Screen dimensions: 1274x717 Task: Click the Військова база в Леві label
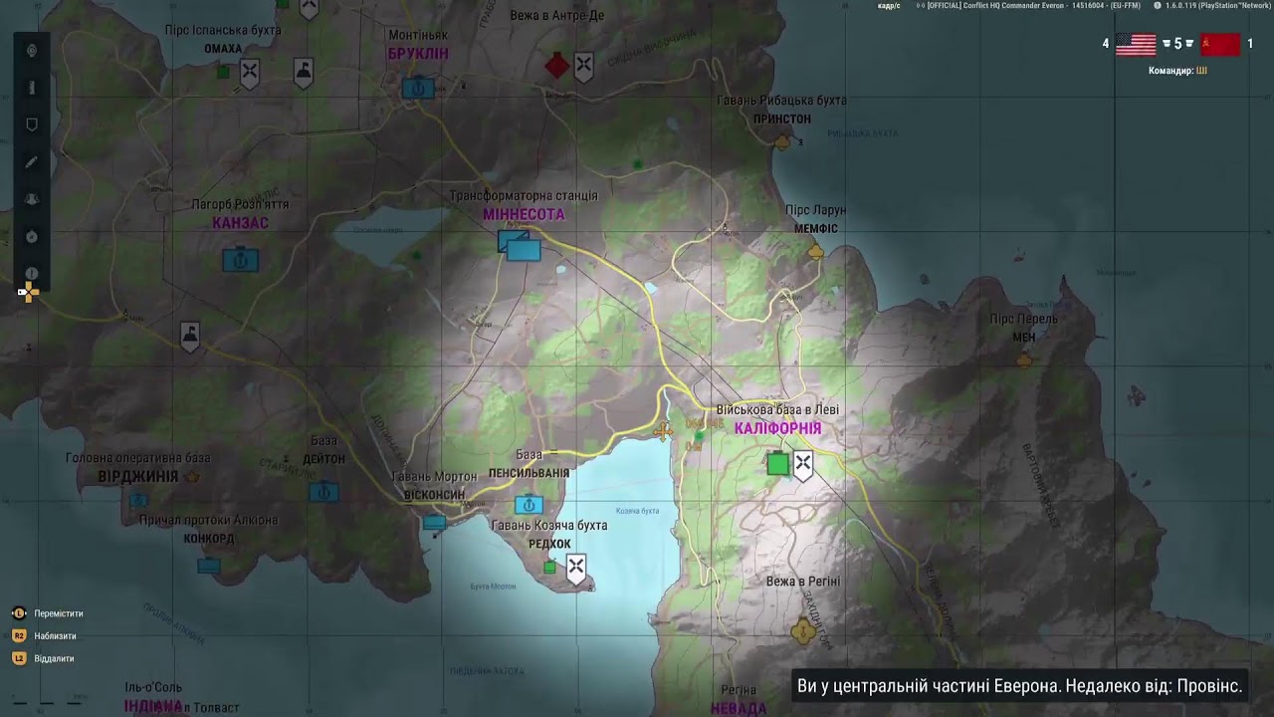point(777,409)
